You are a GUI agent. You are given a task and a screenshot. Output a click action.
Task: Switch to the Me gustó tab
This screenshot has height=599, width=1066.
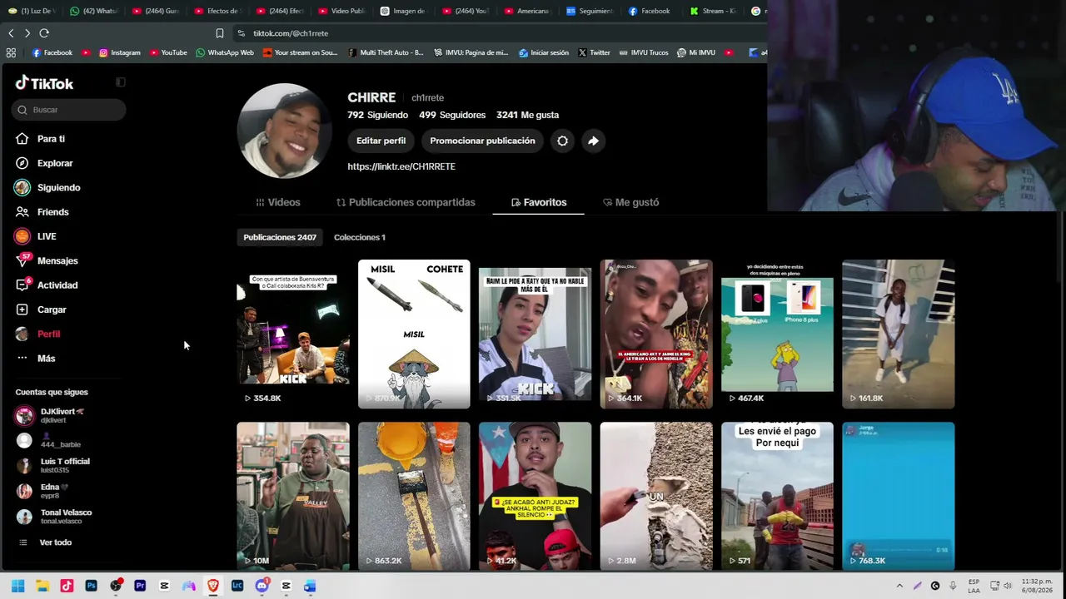[x=630, y=202]
